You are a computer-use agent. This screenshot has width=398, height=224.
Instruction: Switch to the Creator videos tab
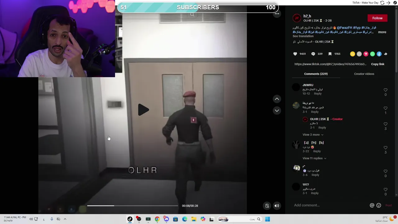click(x=364, y=74)
